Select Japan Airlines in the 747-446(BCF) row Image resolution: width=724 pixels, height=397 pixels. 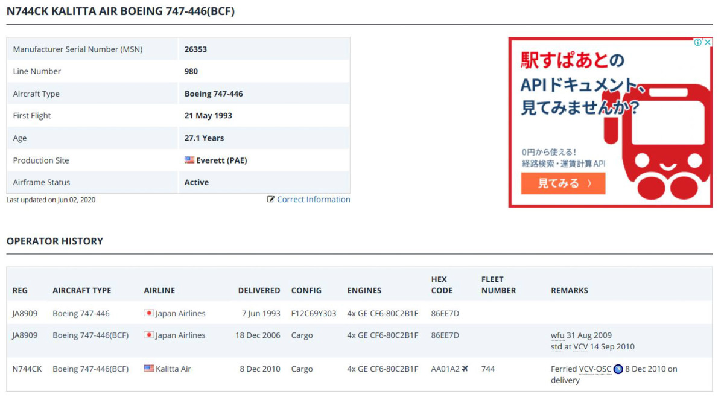(180, 335)
